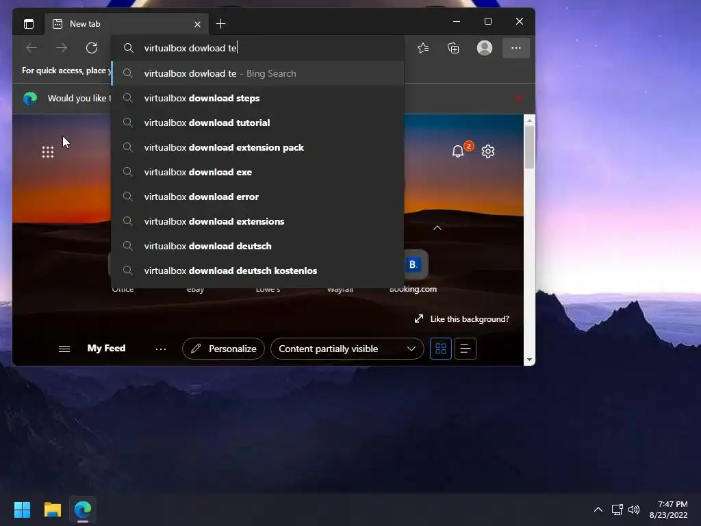This screenshot has height=526, width=701.
Task: Refresh the page
Action: point(92,48)
